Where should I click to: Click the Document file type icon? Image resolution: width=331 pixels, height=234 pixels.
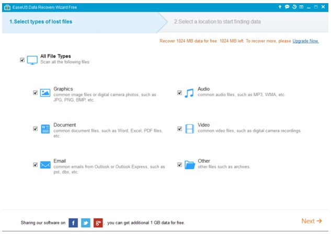point(45,129)
